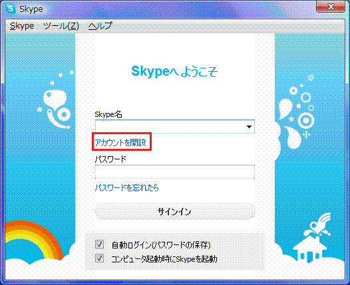Open the ツール(Z) menu
Screen dimensions: 350x285
click(61, 26)
